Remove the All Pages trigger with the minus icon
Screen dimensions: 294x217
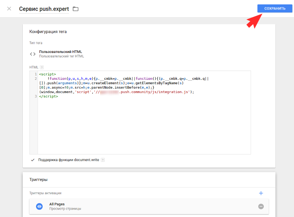pos(261,206)
